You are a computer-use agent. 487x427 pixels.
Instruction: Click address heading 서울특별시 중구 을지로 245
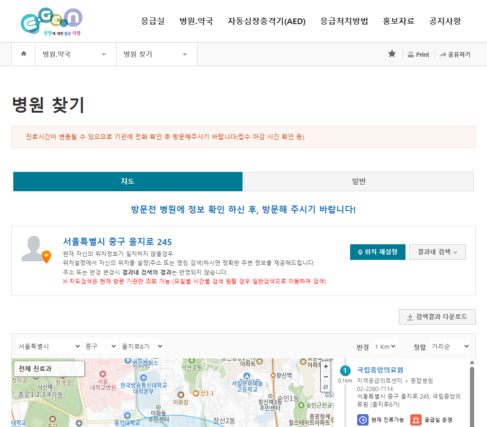click(117, 242)
